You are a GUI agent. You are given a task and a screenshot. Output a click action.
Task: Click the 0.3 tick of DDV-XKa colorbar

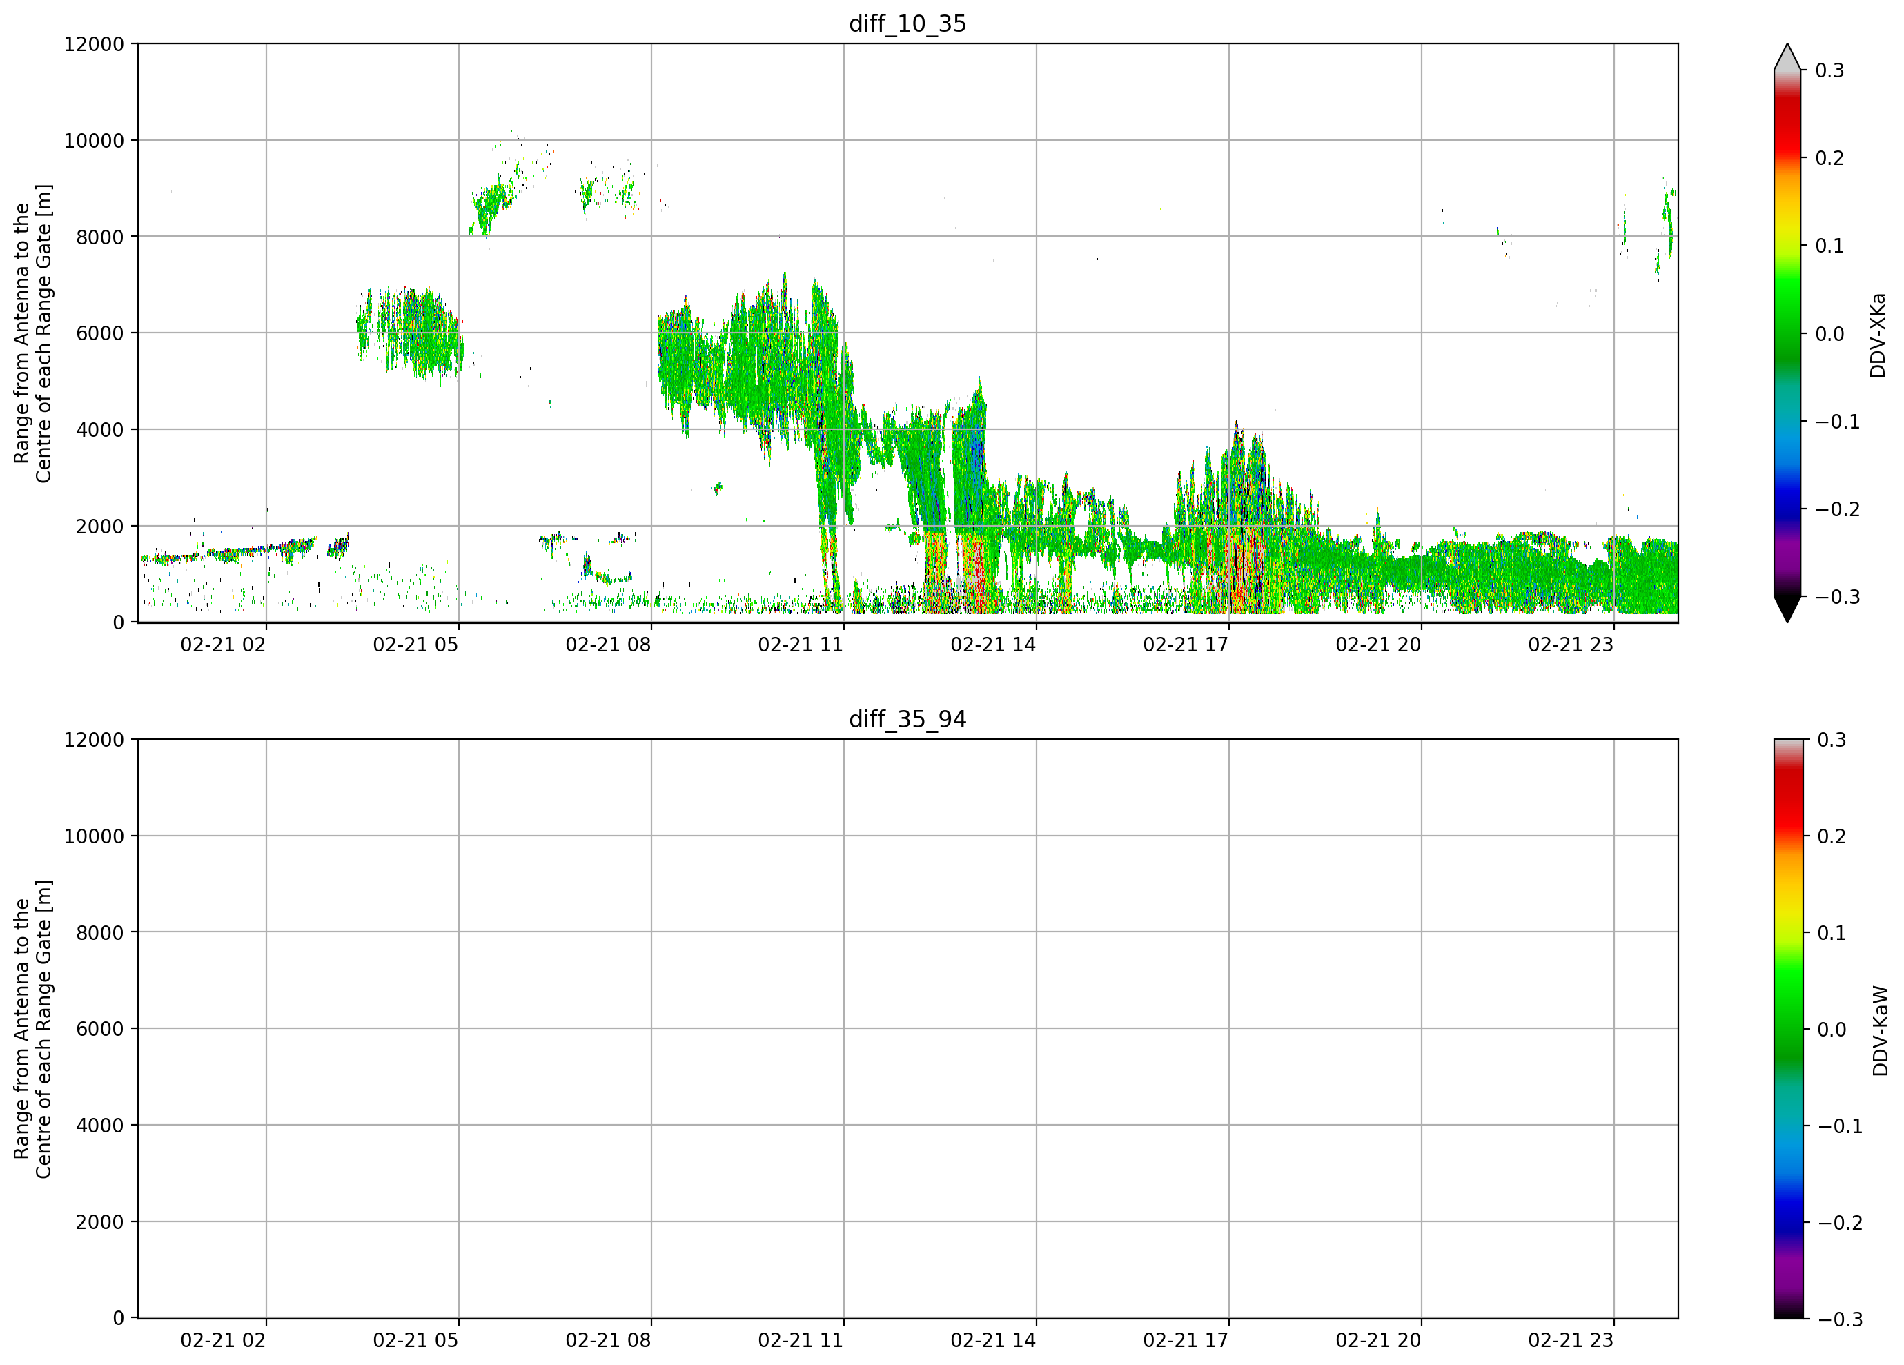1830,70
